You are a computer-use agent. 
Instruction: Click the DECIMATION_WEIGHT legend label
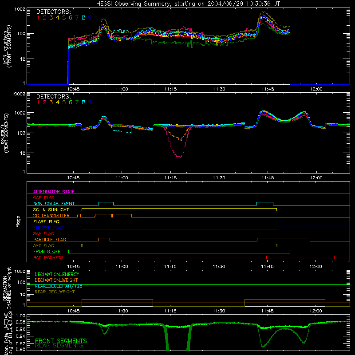[x=56, y=280]
